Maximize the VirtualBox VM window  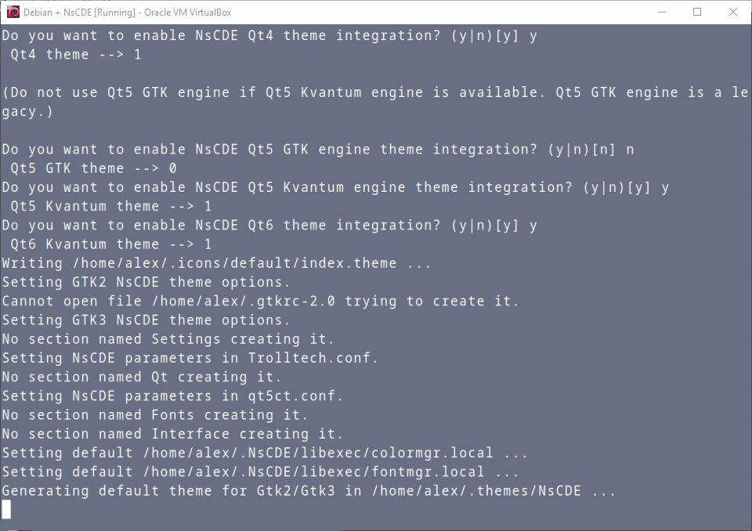697,13
